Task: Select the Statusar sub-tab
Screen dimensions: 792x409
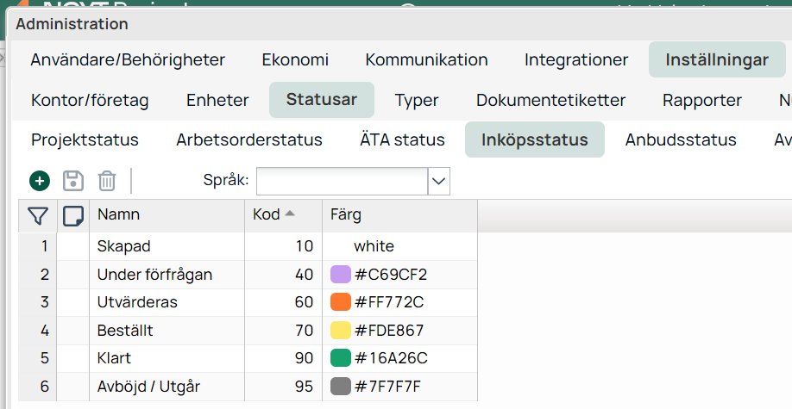Action: (322, 100)
